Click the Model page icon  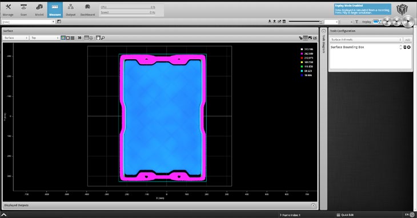click(x=39, y=10)
